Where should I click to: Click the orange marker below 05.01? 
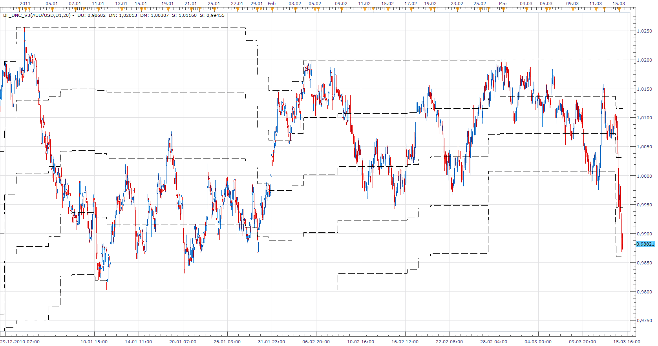pos(52,9)
